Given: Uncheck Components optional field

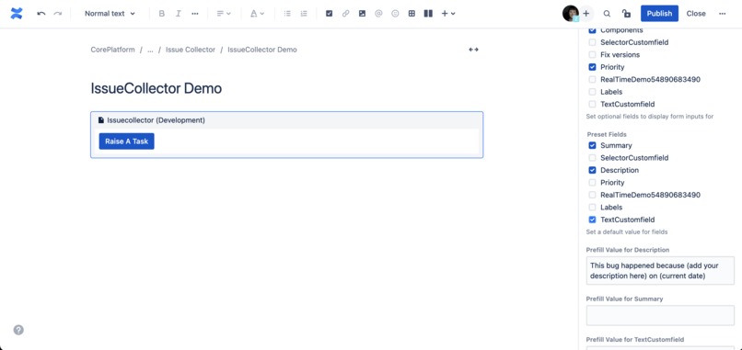Looking at the screenshot, I should 592,30.
